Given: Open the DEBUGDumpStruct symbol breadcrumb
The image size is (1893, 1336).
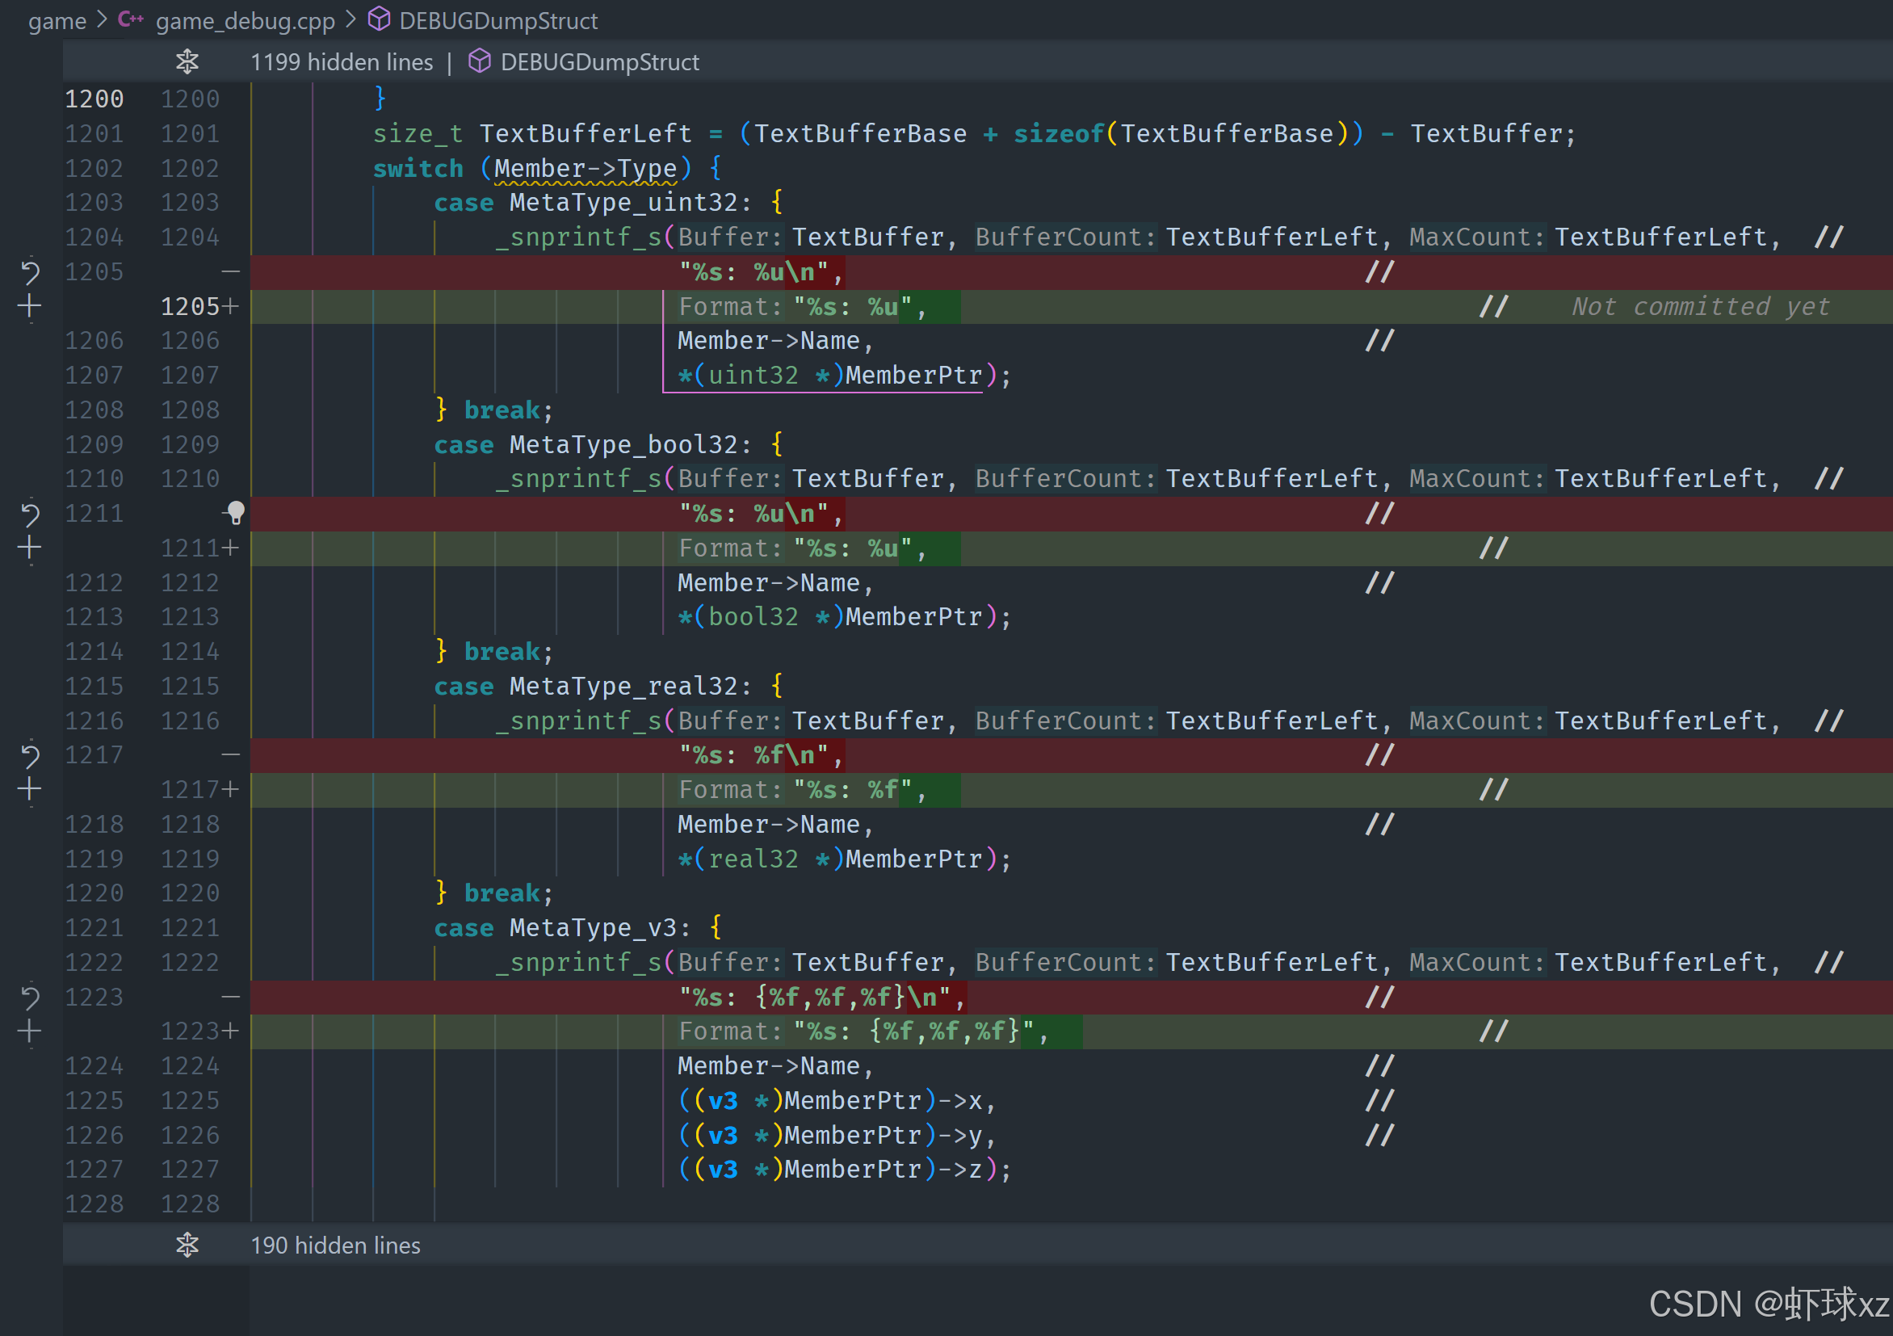Looking at the screenshot, I should 497,21.
